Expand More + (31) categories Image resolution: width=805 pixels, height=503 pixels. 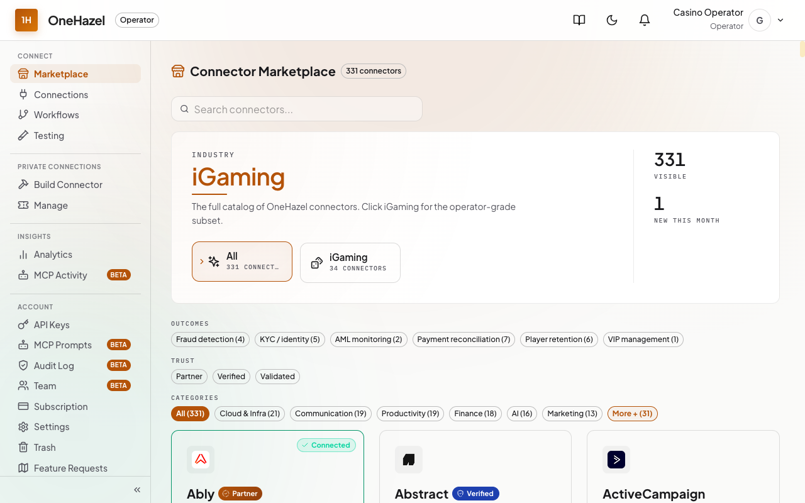(x=633, y=414)
